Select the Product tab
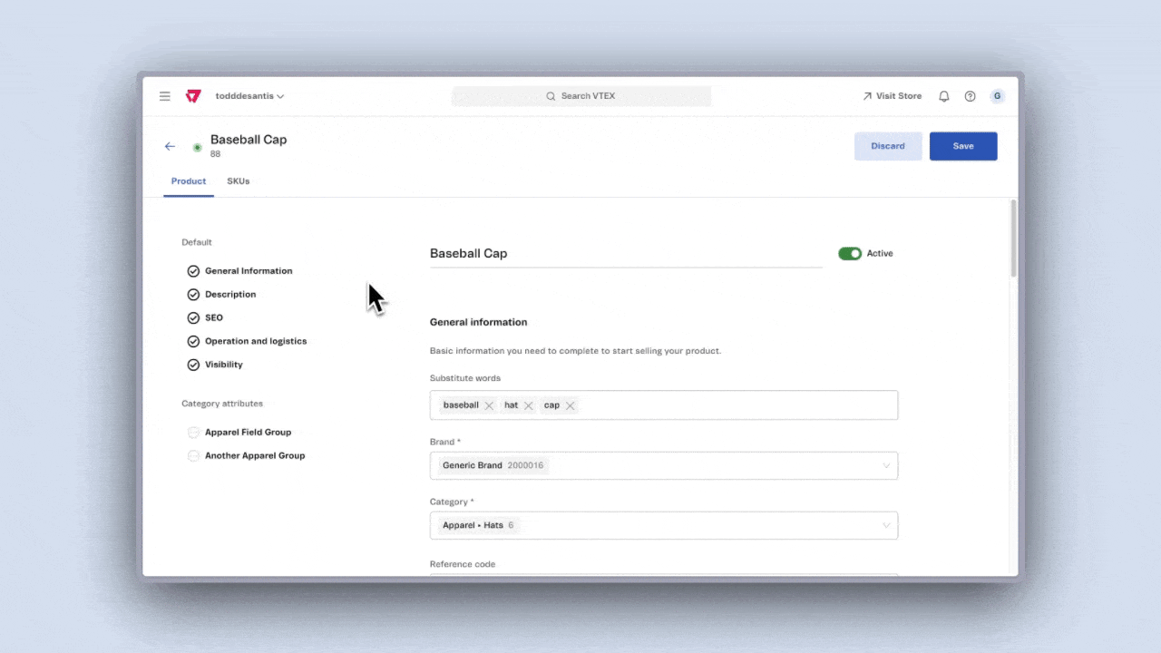 [x=189, y=181]
